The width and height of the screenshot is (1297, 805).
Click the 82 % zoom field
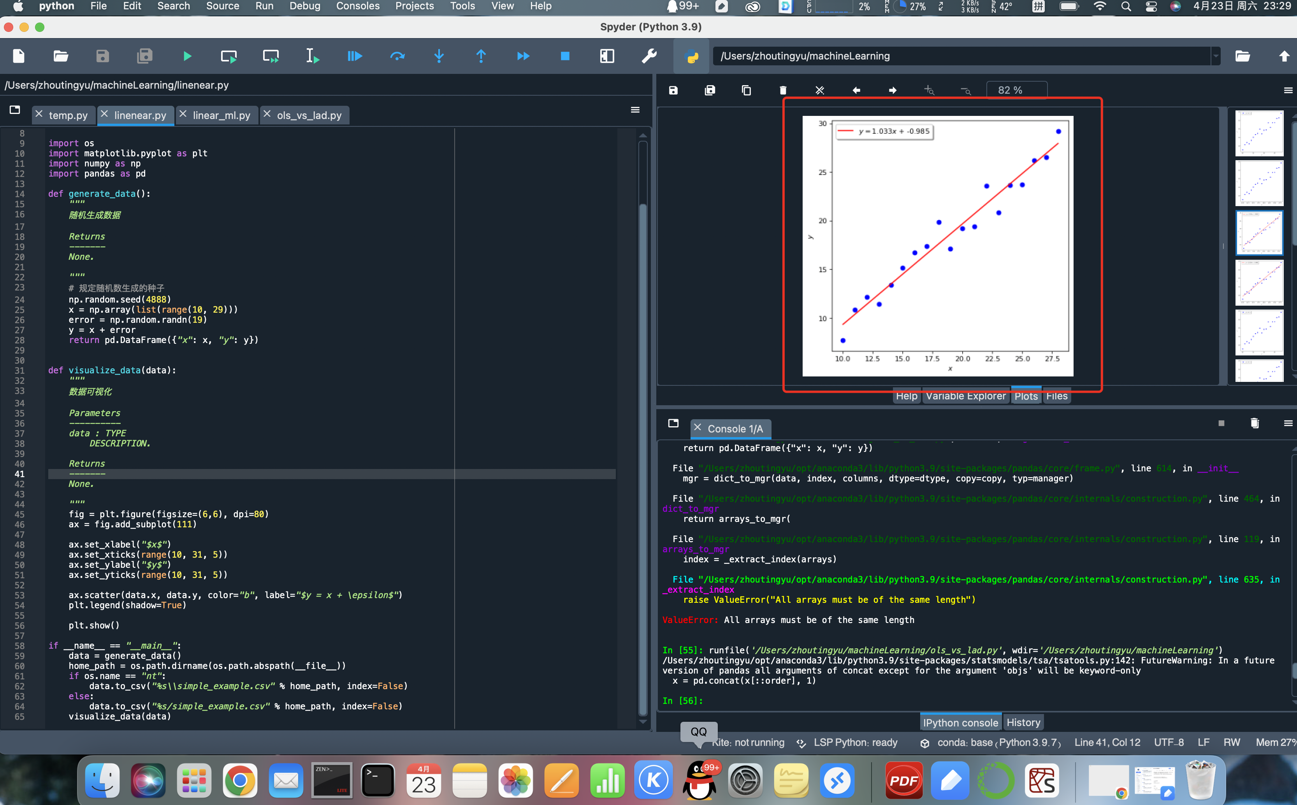coord(1017,91)
